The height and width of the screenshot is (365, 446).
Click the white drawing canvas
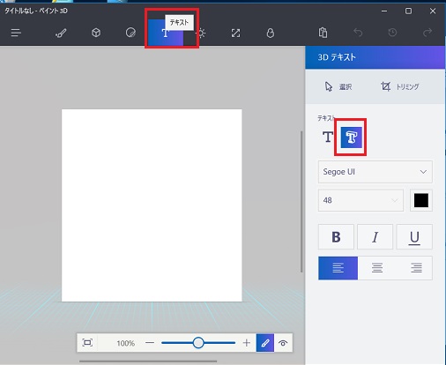tap(152, 205)
